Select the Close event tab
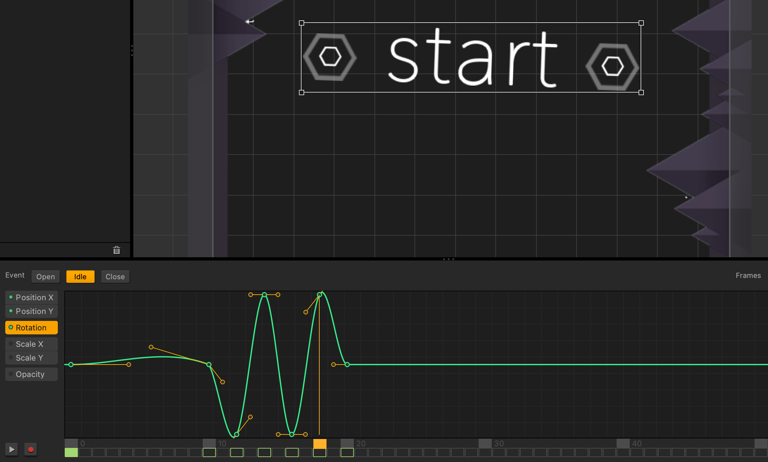Image resolution: width=768 pixels, height=462 pixels. [x=115, y=277]
